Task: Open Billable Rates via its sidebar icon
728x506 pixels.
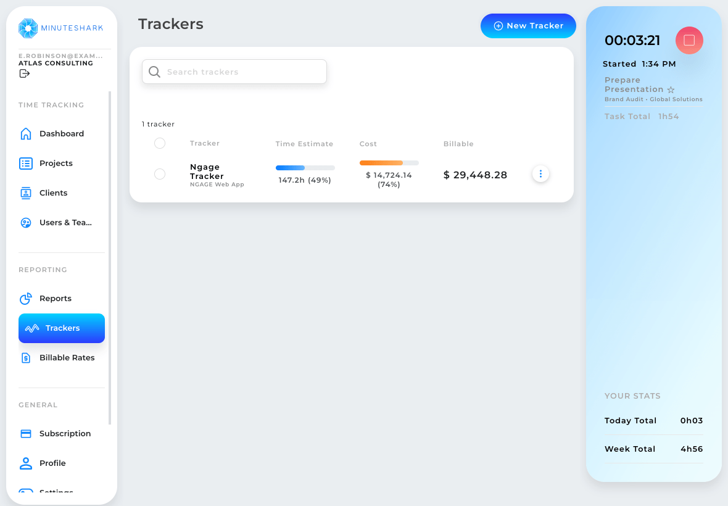Action: 25,357
